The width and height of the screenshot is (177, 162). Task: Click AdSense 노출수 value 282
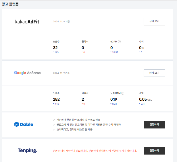(56, 99)
